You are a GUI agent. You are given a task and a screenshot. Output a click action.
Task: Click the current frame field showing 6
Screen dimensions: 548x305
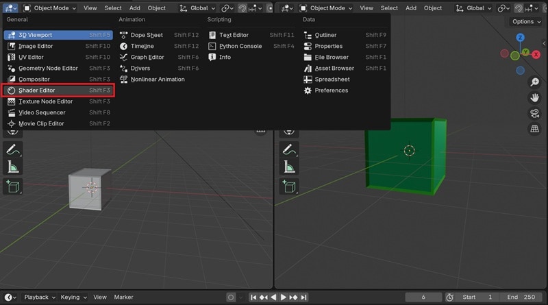(423, 297)
